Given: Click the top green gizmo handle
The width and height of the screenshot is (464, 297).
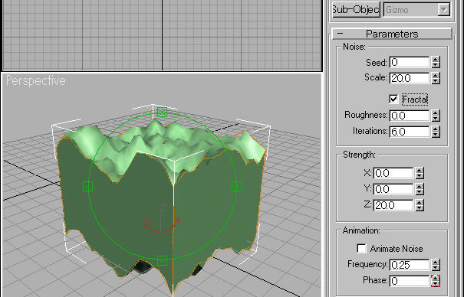Looking at the screenshot, I should [x=162, y=113].
